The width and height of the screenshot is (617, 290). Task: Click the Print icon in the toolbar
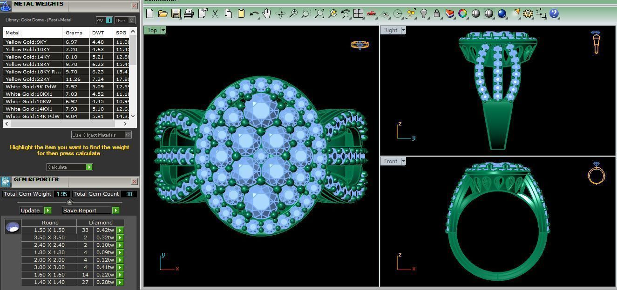(x=189, y=13)
